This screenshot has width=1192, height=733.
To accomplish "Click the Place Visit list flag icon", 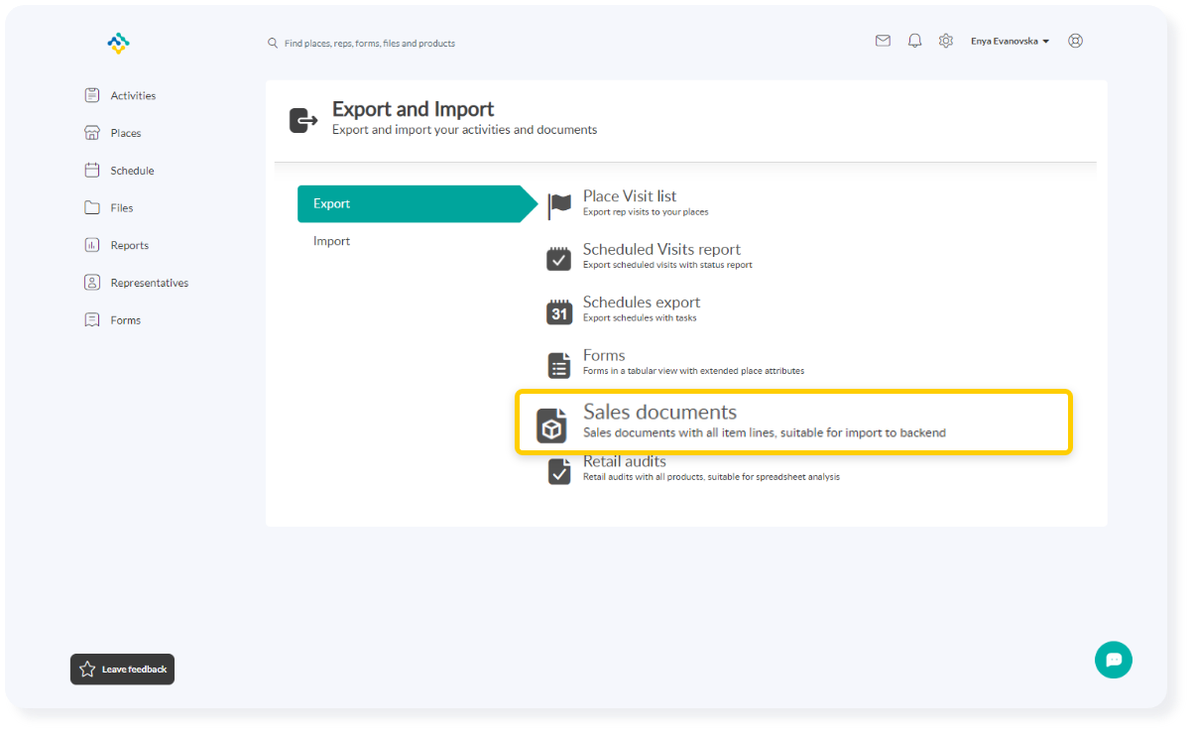I will click(x=559, y=206).
